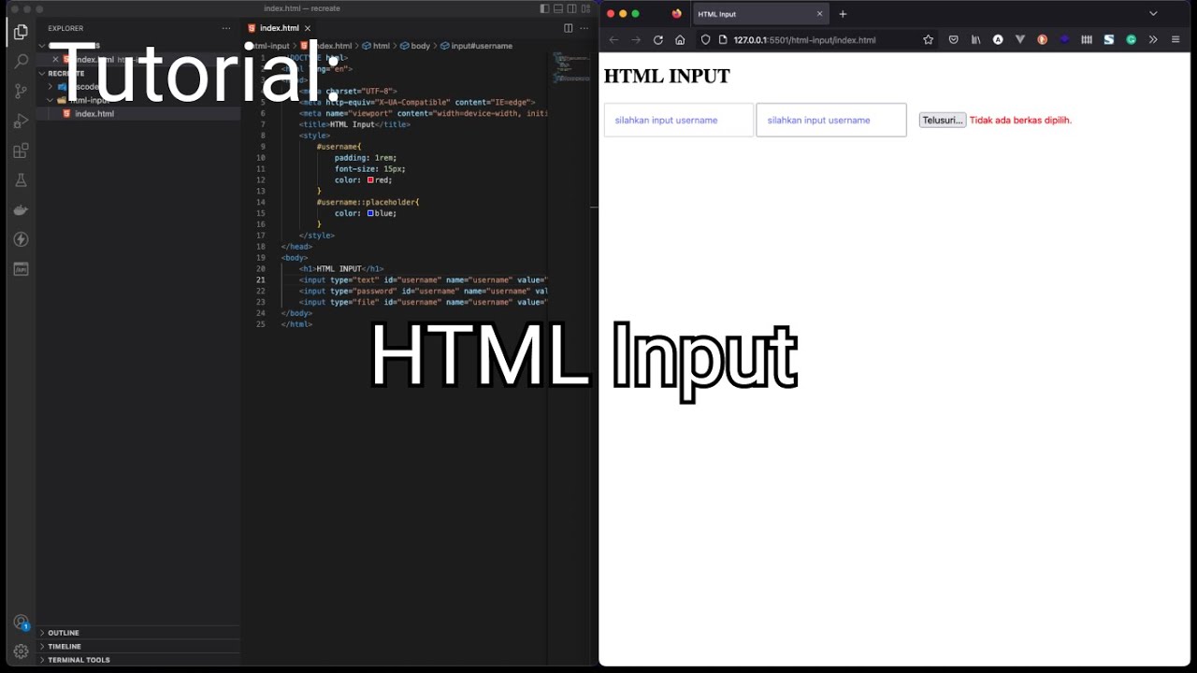Viewport: 1197px width, 673px height.
Task: Open the Thunder Client lightning icon
Action: coord(21,239)
